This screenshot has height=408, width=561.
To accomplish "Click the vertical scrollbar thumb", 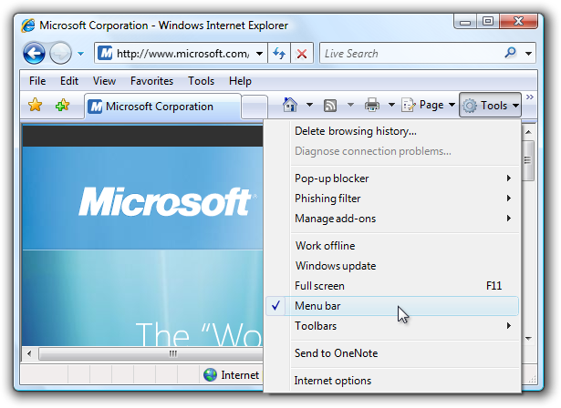I will [x=528, y=160].
